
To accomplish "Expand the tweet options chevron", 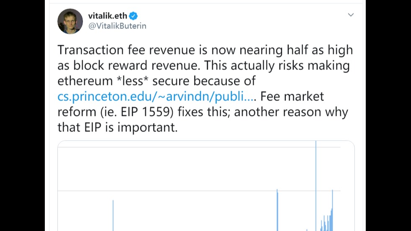I will pos(351,15).
